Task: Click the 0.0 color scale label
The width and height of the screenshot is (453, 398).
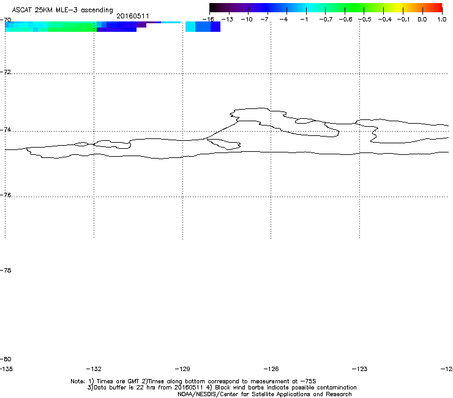Action: coord(422,20)
